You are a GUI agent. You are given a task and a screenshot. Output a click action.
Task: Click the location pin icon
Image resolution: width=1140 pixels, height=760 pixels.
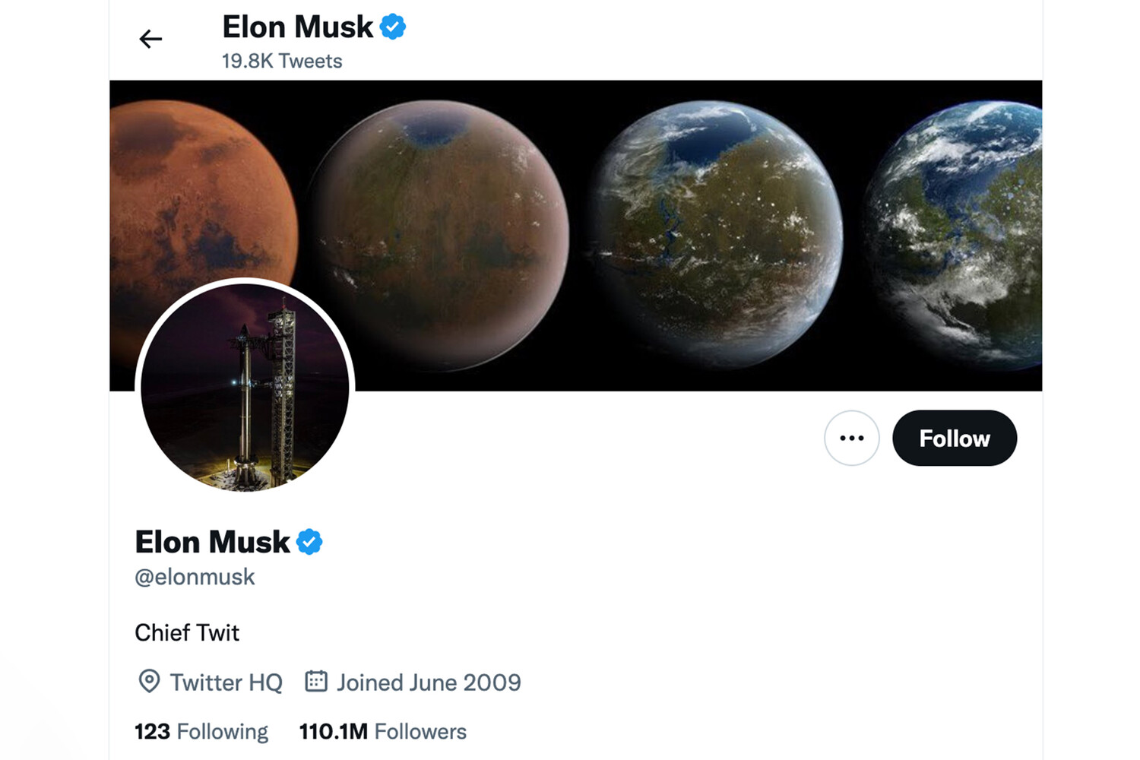(149, 681)
